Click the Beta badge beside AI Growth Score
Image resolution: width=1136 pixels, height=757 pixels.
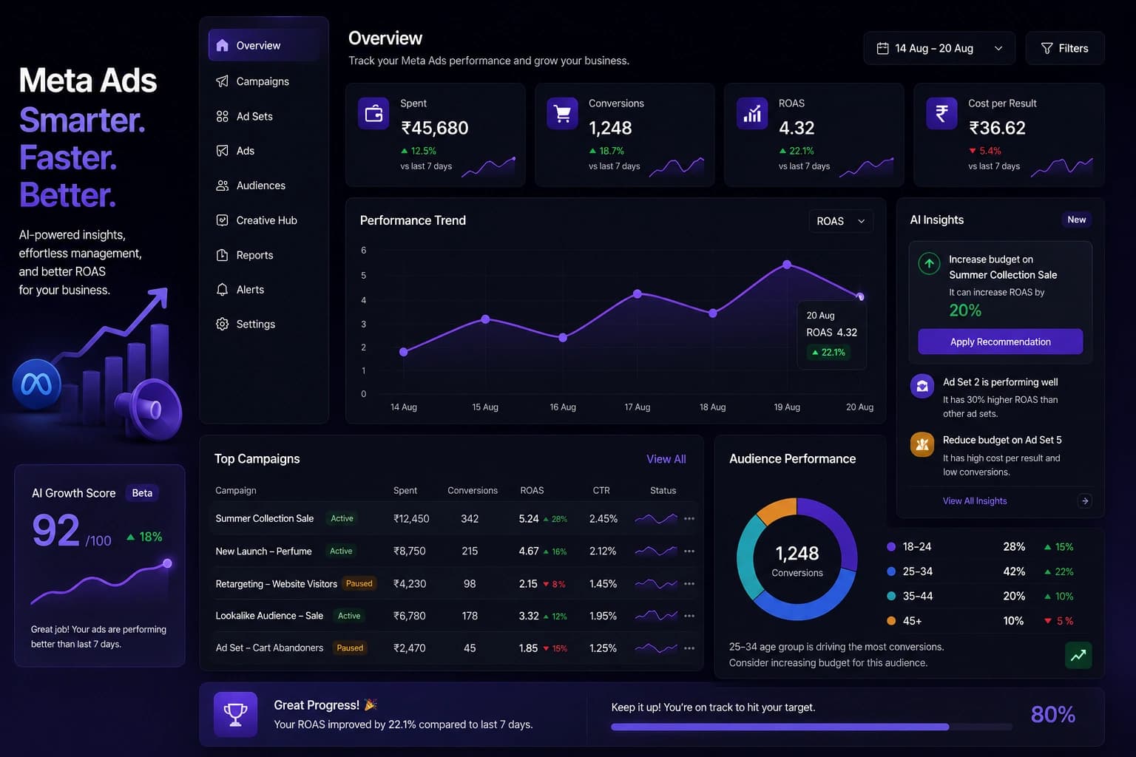(x=142, y=493)
